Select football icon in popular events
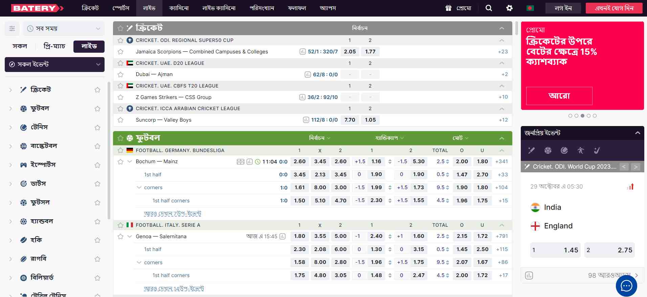This screenshot has width=647, height=297. [548, 150]
